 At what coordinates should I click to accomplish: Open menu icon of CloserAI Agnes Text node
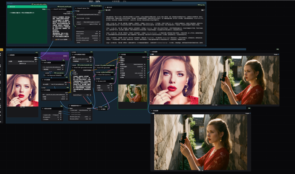[x=76, y=8]
